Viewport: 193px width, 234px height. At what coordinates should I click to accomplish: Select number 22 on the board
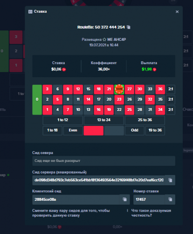pyautogui.click(x=119, y=110)
